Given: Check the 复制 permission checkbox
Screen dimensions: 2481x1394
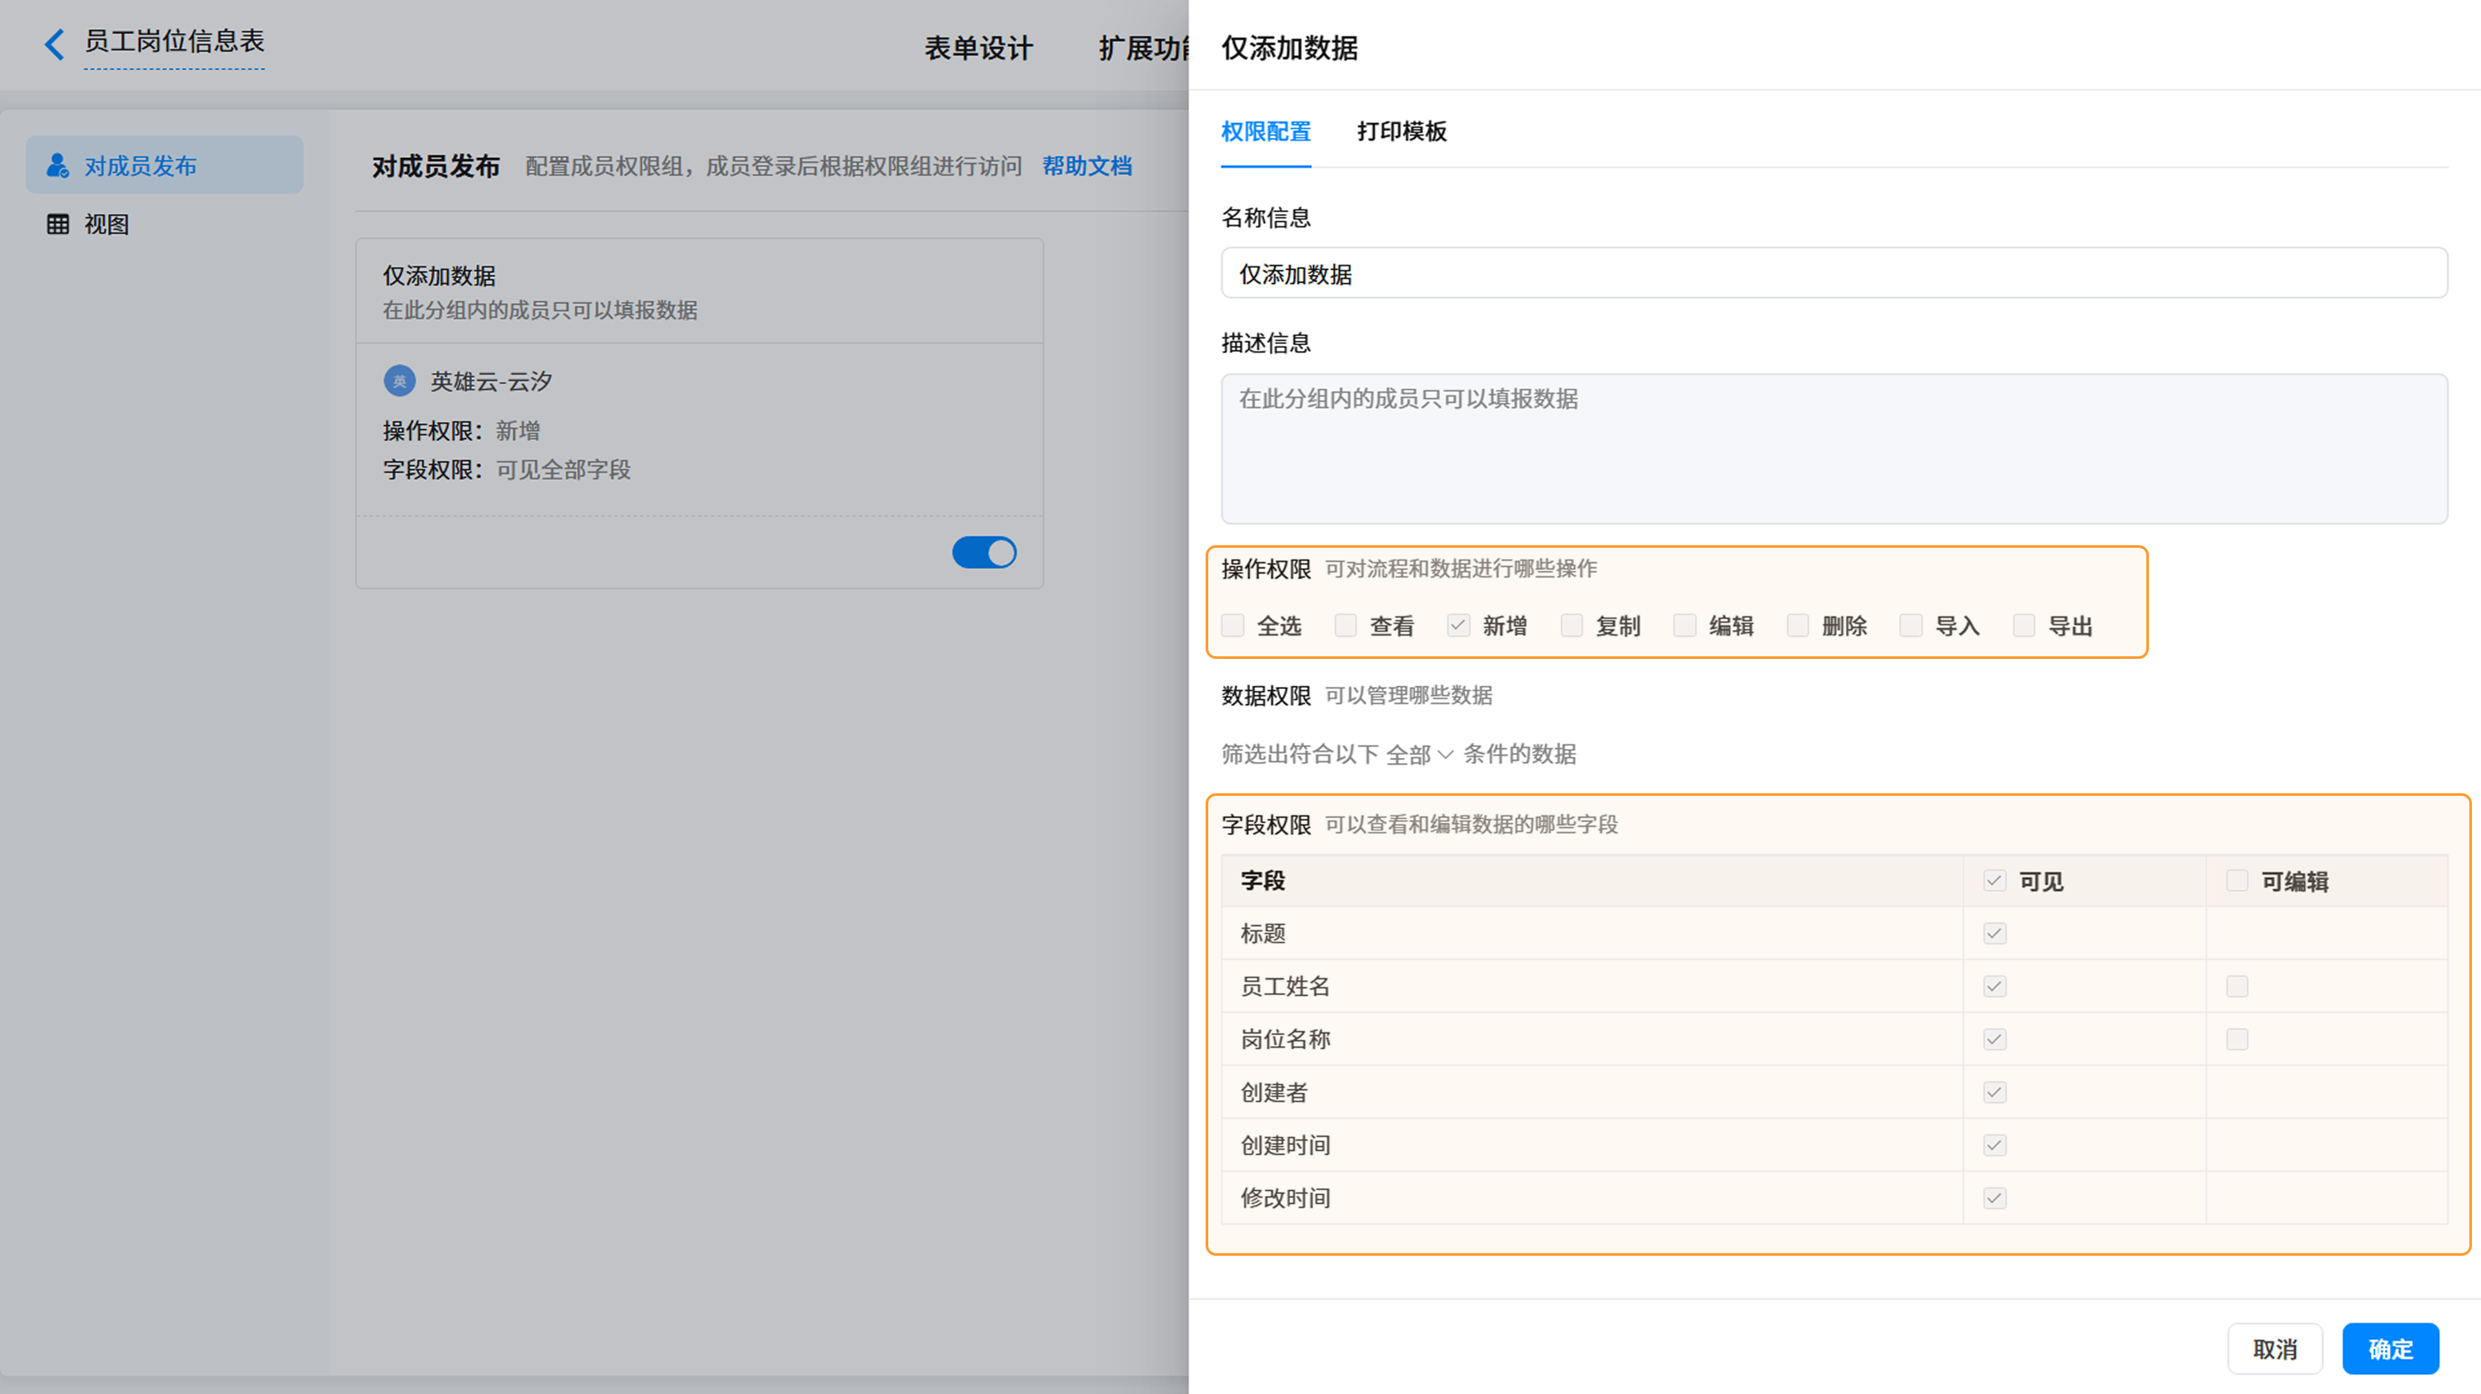Looking at the screenshot, I should point(1572,626).
